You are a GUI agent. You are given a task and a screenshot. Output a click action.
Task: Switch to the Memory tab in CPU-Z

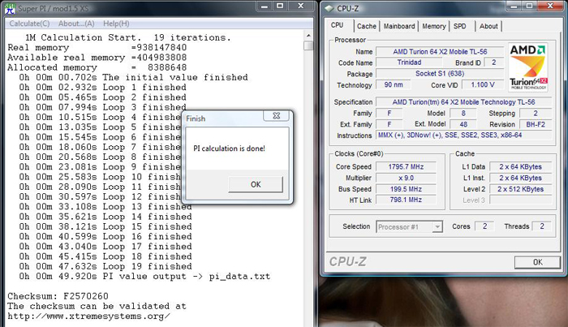(x=433, y=26)
